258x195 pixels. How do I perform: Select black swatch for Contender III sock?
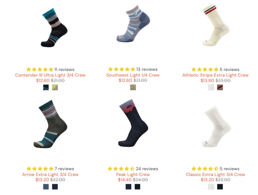click(46, 87)
